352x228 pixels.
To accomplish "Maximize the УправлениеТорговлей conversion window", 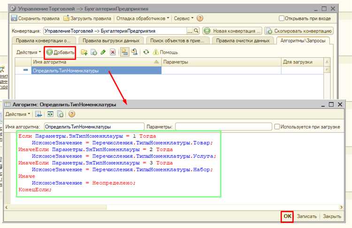I will coord(324,9).
